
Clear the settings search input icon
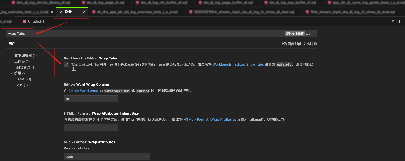pyautogui.click(x=308, y=34)
